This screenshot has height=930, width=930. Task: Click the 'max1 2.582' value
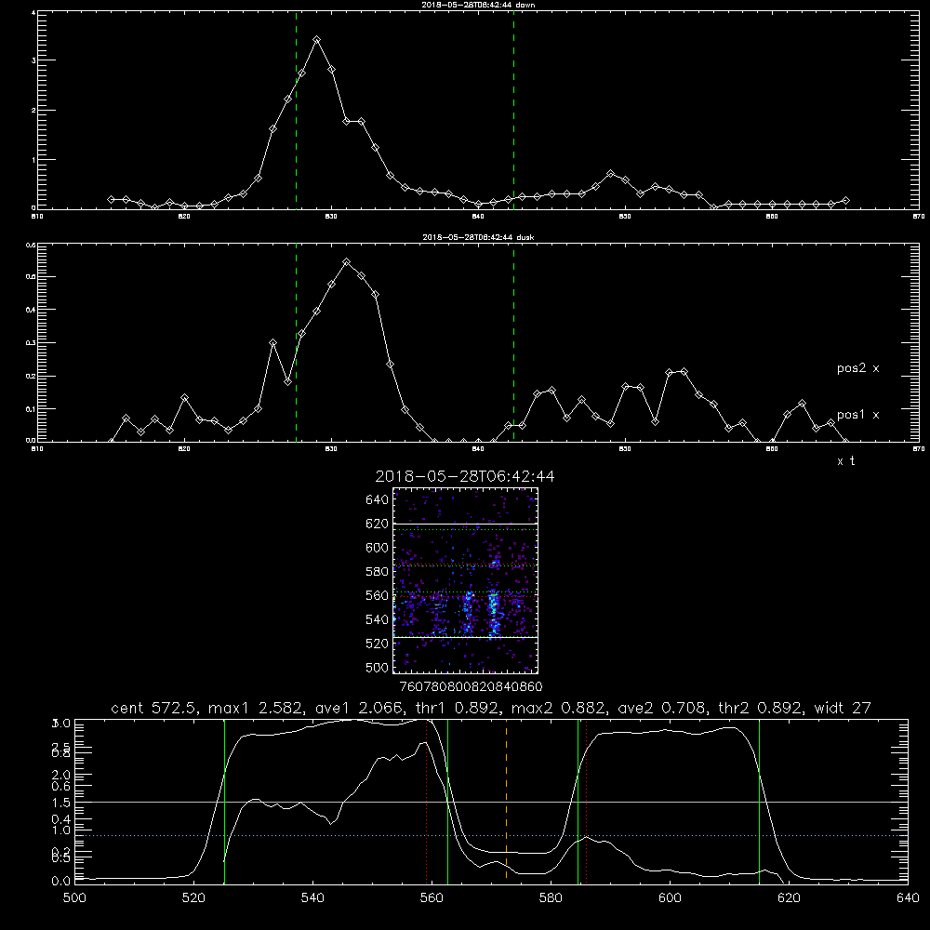click(254, 708)
